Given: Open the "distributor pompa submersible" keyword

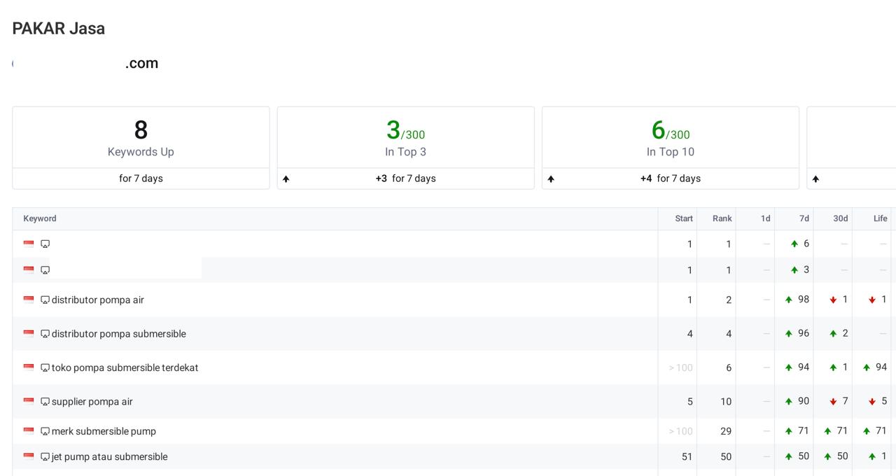Looking at the screenshot, I should click(x=118, y=334).
